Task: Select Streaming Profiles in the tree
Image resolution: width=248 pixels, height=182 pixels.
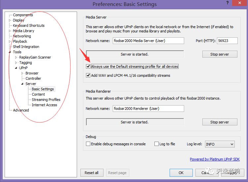Action: point(46,100)
